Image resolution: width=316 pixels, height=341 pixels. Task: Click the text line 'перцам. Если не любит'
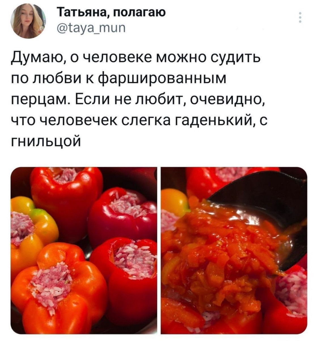click(138, 100)
